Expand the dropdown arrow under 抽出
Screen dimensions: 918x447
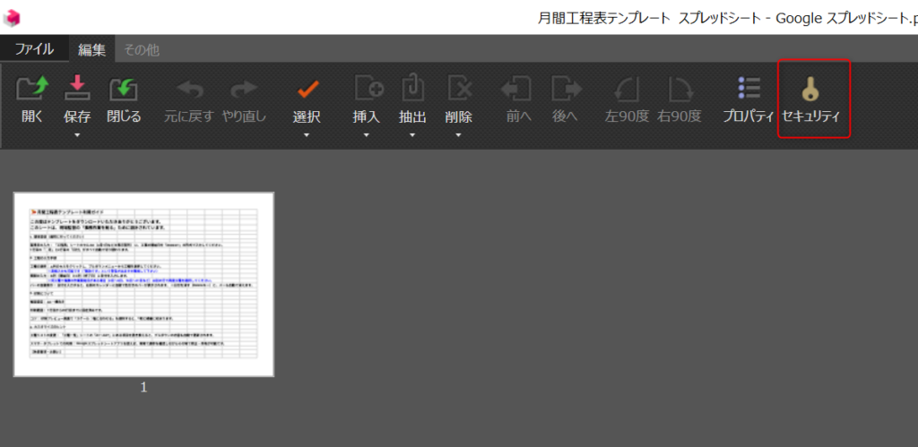click(412, 135)
